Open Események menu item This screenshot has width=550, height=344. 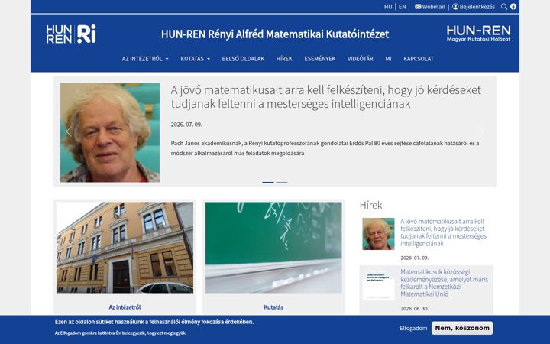pos(320,59)
